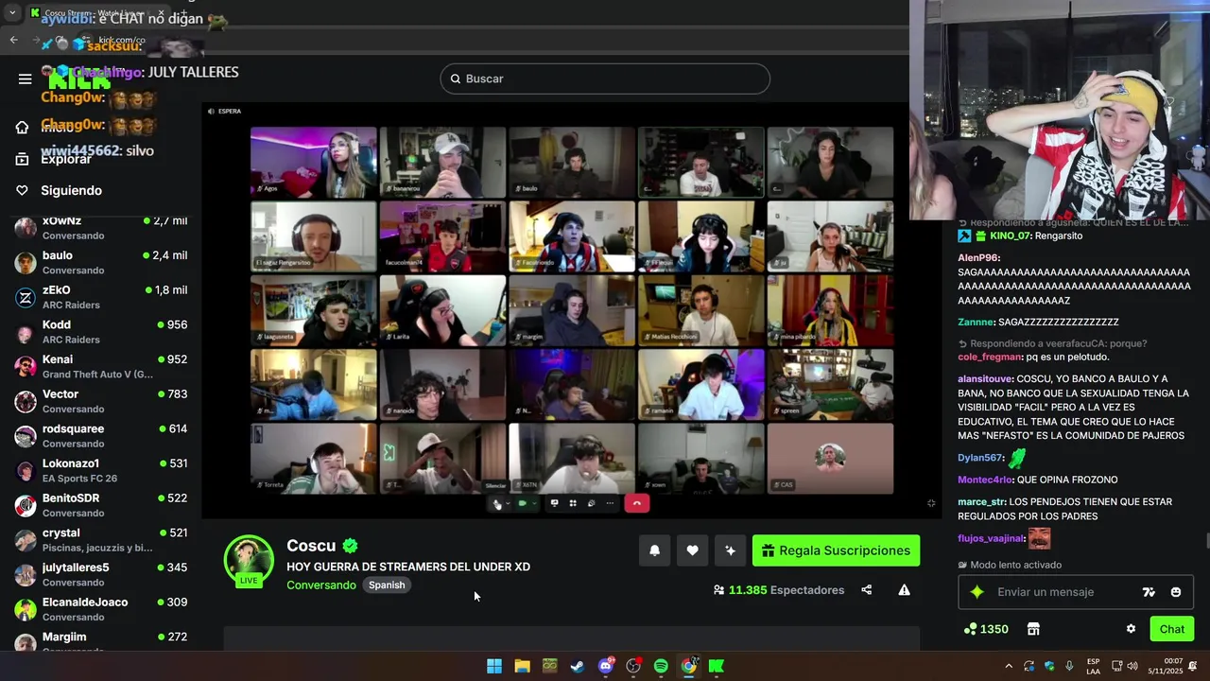
Task: Click into the Buscar search field
Action: coord(605,79)
